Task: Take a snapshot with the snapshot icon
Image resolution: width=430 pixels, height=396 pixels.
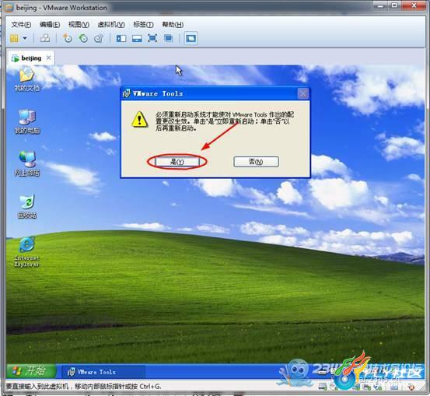Action: coord(67,38)
